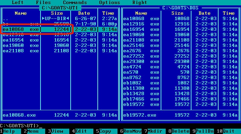Select eb11380 exe file row
This screenshot has width=241, height=134.
[x=180, y=88]
